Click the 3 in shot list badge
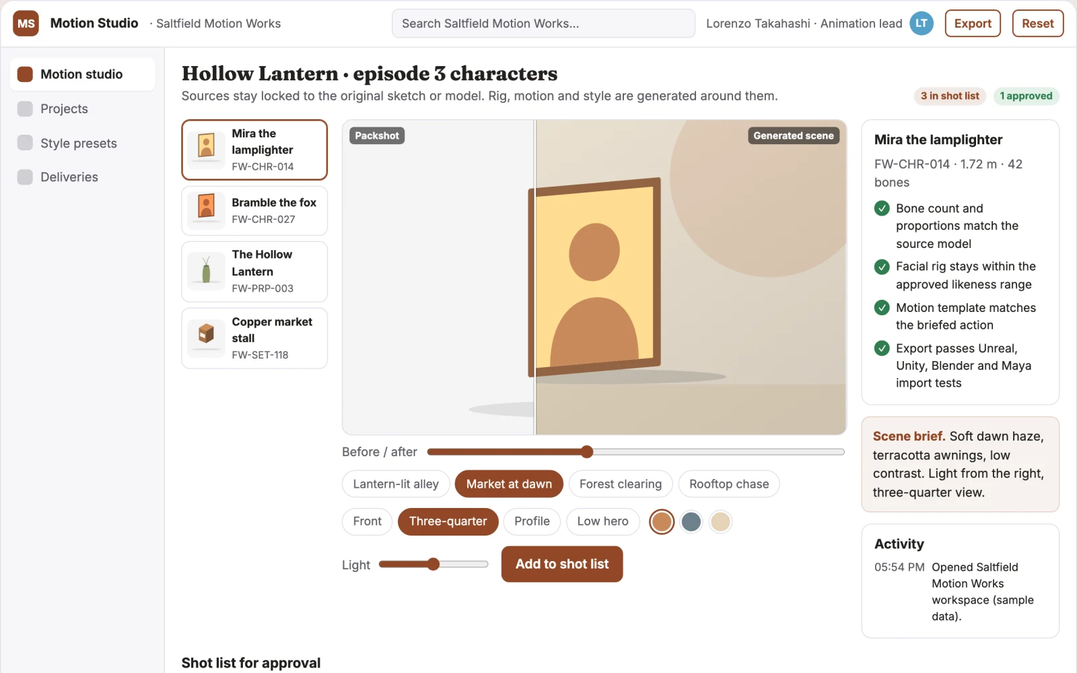This screenshot has width=1077, height=673. [x=950, y=96]
